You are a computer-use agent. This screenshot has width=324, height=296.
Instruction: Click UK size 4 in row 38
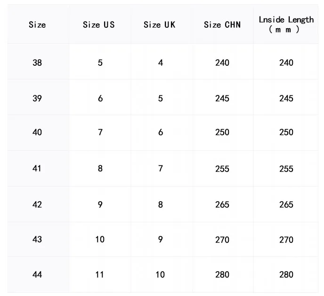(161, 62)
